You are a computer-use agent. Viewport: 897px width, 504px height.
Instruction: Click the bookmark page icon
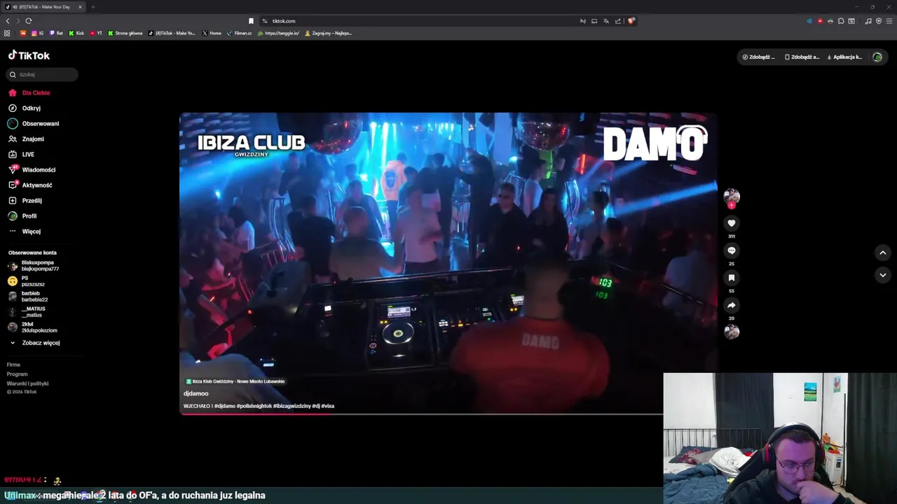[251, 21]
